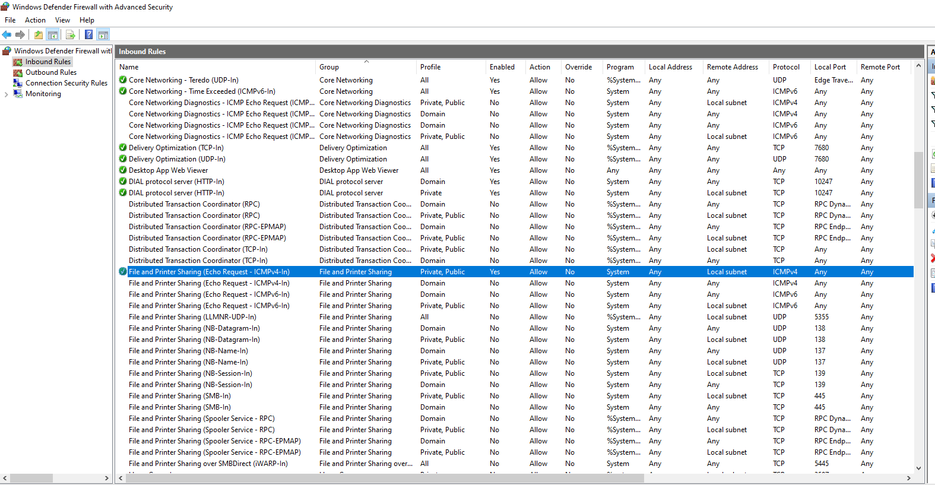Click right arrow of tree pane horizontal scrollbar
935x485 pixels.
click(107, 478)
